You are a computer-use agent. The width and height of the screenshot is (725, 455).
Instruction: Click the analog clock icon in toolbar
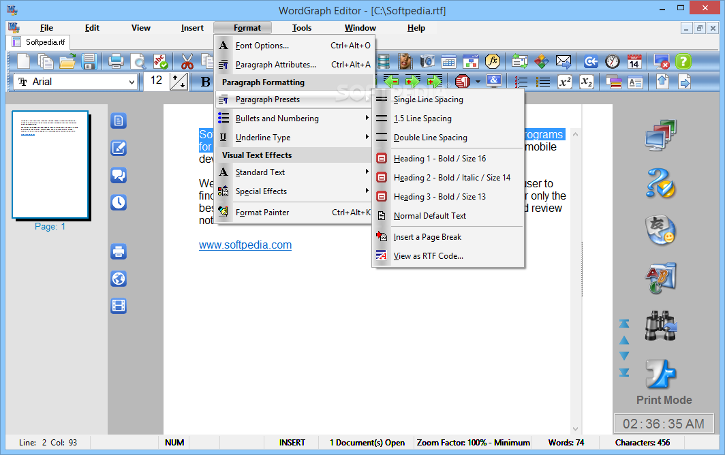tap(613, 61)
